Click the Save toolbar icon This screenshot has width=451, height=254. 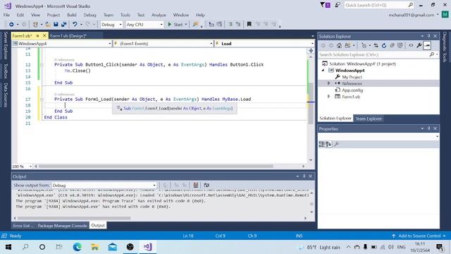tap(56, 25)
